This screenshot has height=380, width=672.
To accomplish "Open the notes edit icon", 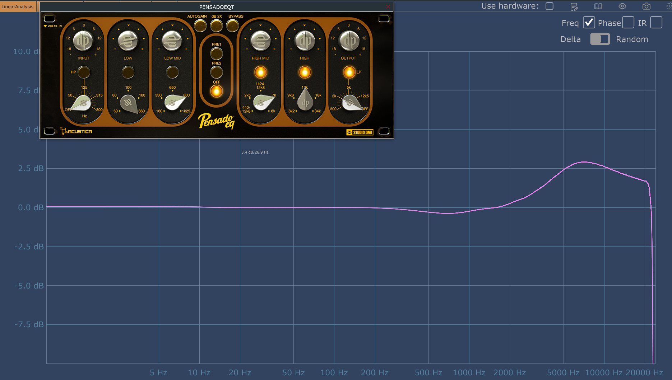I will coord(574,6).
